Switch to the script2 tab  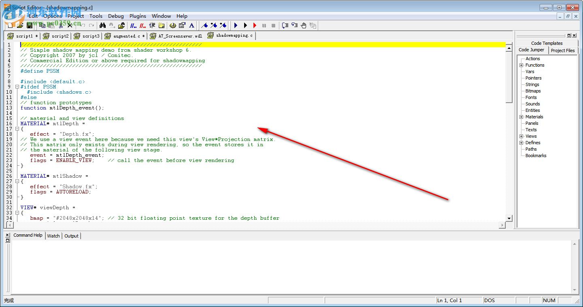pos(56,36)
